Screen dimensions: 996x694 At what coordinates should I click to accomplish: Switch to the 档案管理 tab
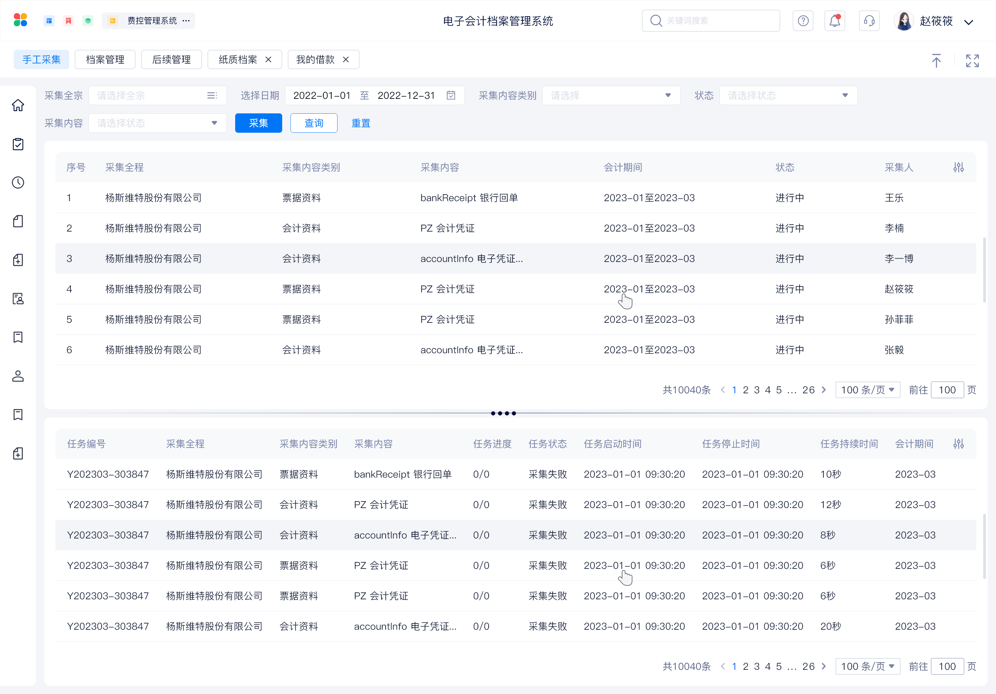click(105, 59)
